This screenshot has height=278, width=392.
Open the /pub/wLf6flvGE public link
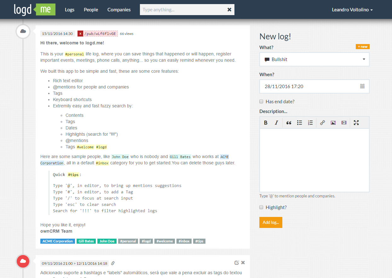[x=101, y=34]
